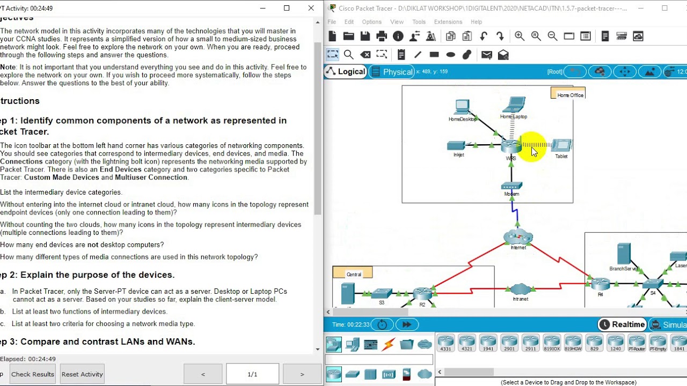The height and width of the screenshot is (386, 687).
Task: Choose the Inspect magnifier tool
Action: [349, 55]
